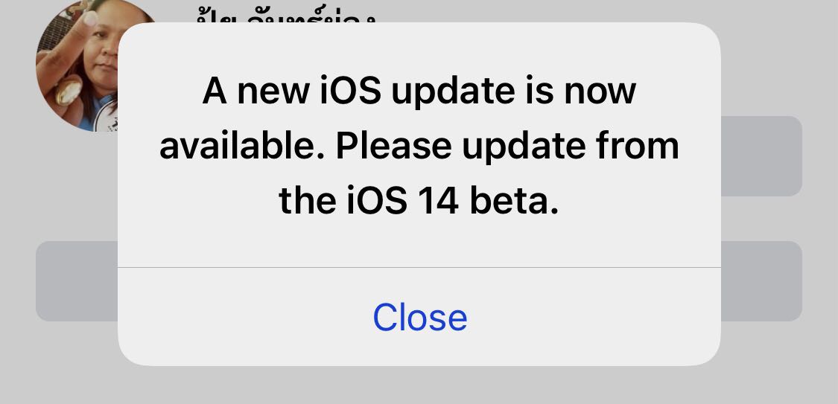This screenshot has width=838, height=404.
Task: Click the divider line above Close
Action: (x=419, y=267)
